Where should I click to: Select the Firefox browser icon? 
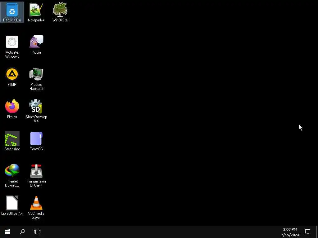click(12, 106)
